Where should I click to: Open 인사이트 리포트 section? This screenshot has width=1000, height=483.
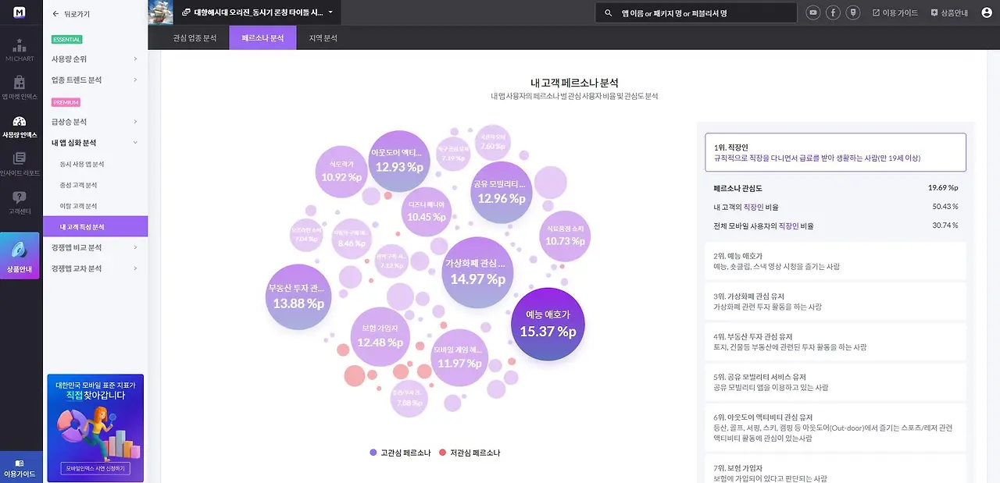coord(20,164)
